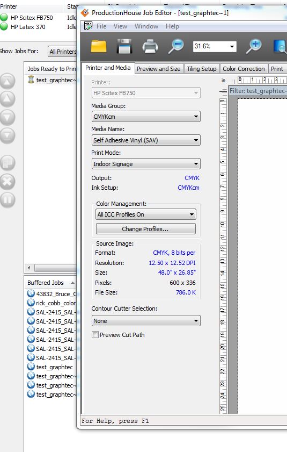
Task: Click the HP Latex 370 green status icon
Action: tap(4, 26)
